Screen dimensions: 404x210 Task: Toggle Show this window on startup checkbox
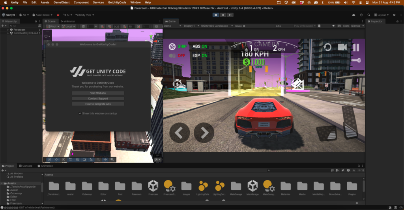coord(80,113)
